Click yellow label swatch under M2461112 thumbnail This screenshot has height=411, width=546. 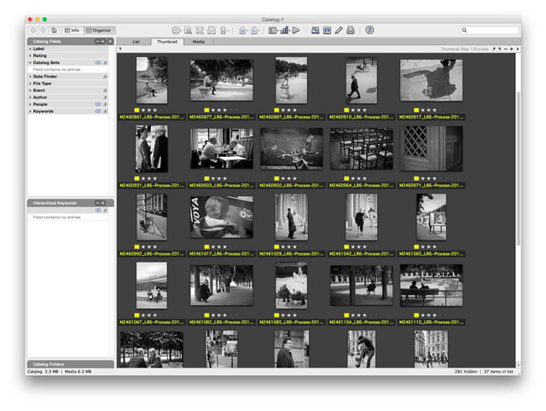point(416,315)
